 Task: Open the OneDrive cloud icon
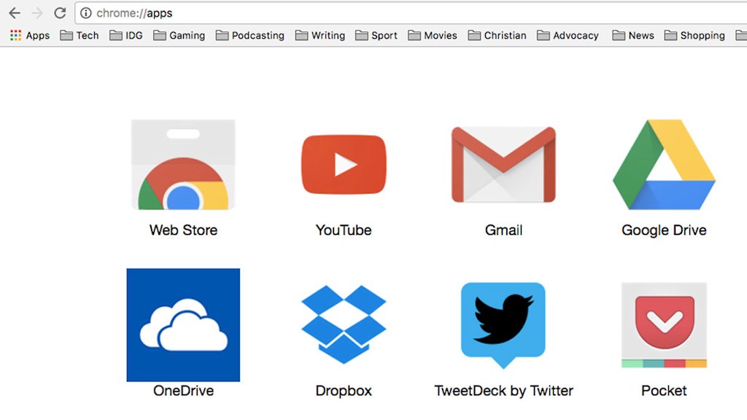click(x=183, y=325)
